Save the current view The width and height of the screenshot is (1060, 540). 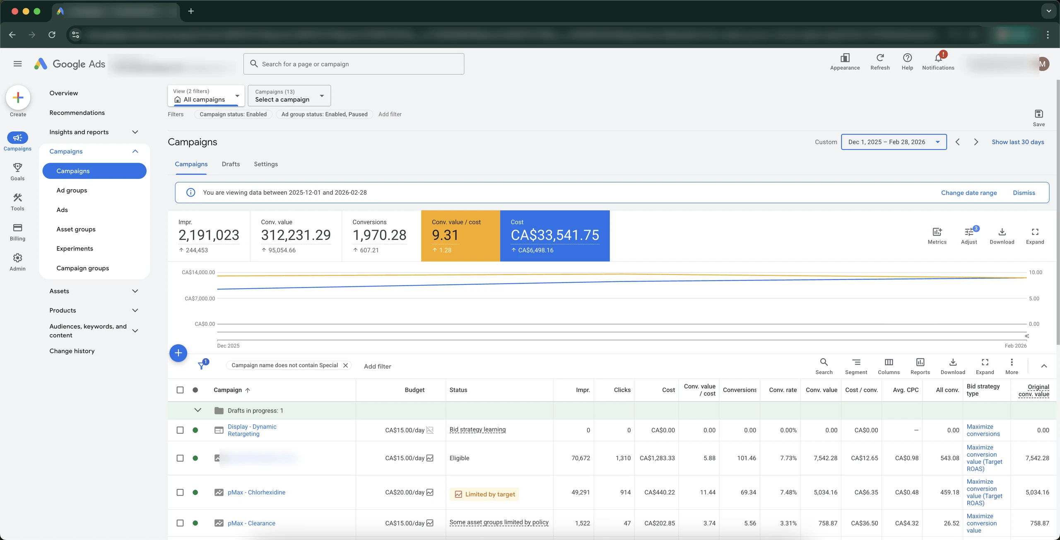click(x=1038, y=118)
